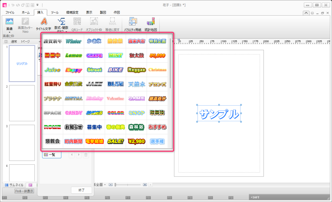The image size is (332, 202).
Task: Select the SALE! title style
Action: 115,141
